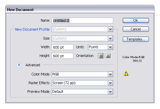Select portrait orientation icon
The width and height of the screenshot is (160, 109).
point(101,56)
